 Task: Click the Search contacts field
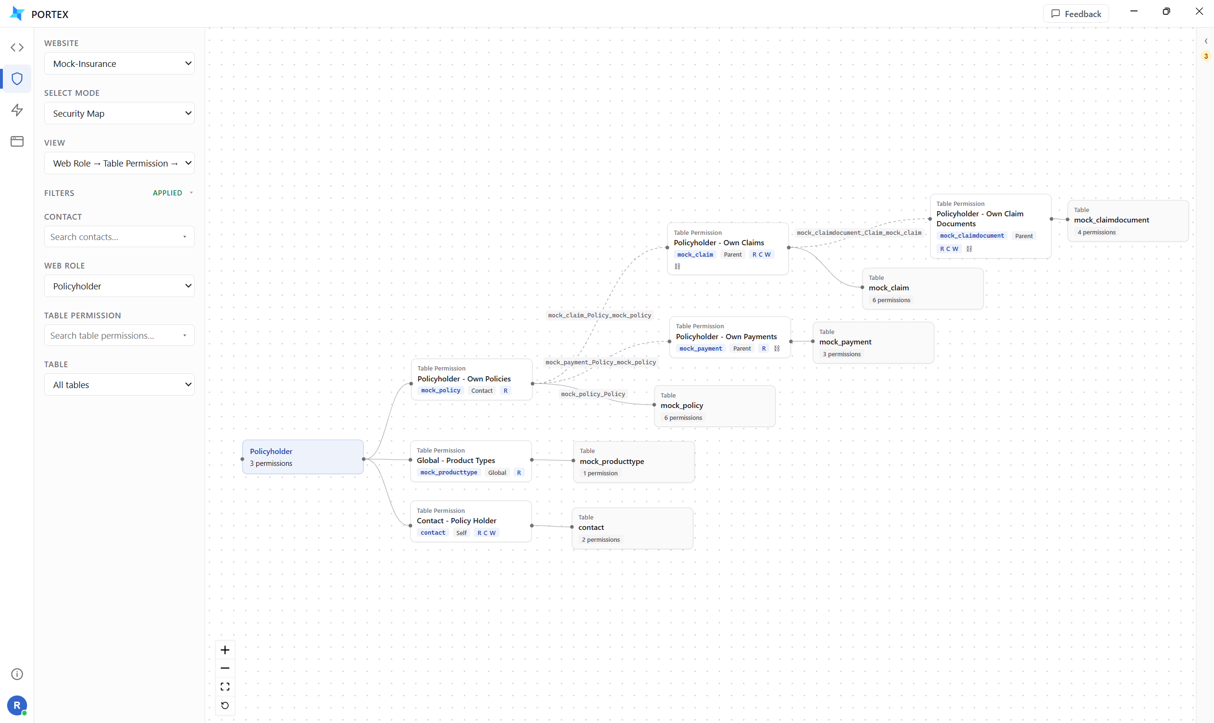tap(120, 237)
